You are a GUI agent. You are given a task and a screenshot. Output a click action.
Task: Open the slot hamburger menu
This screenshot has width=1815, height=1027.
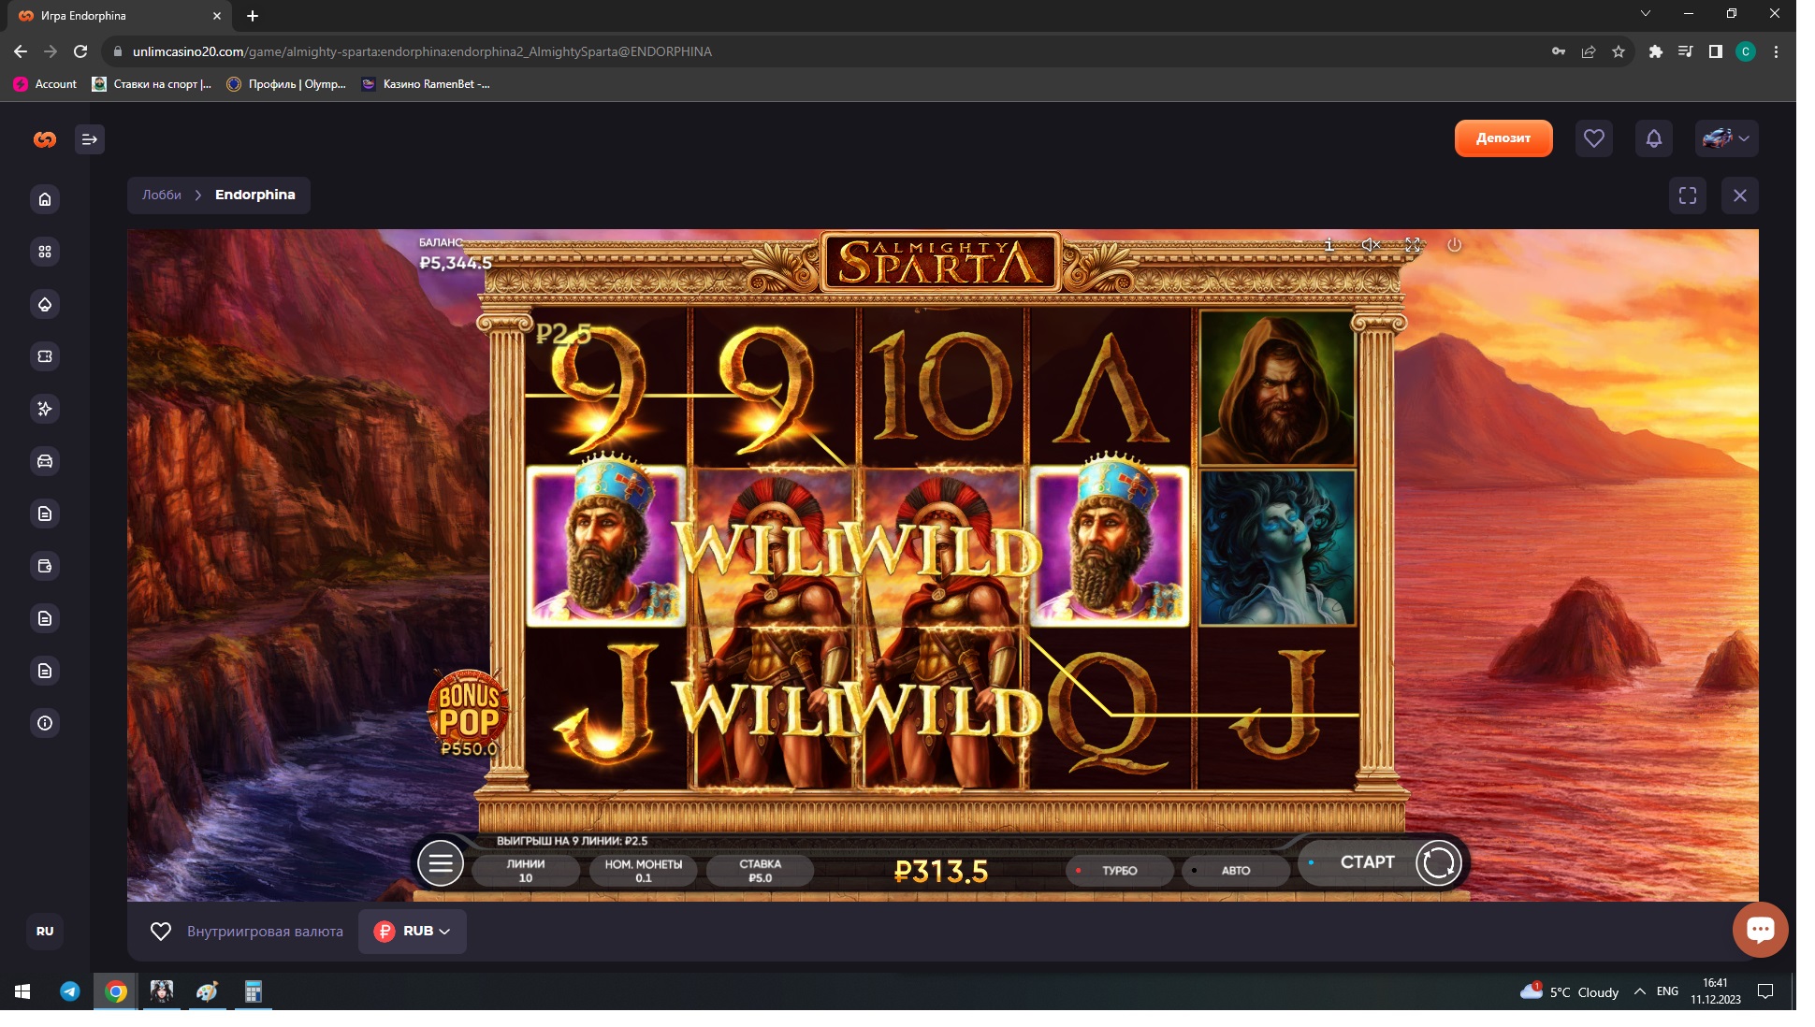point(441,862)
